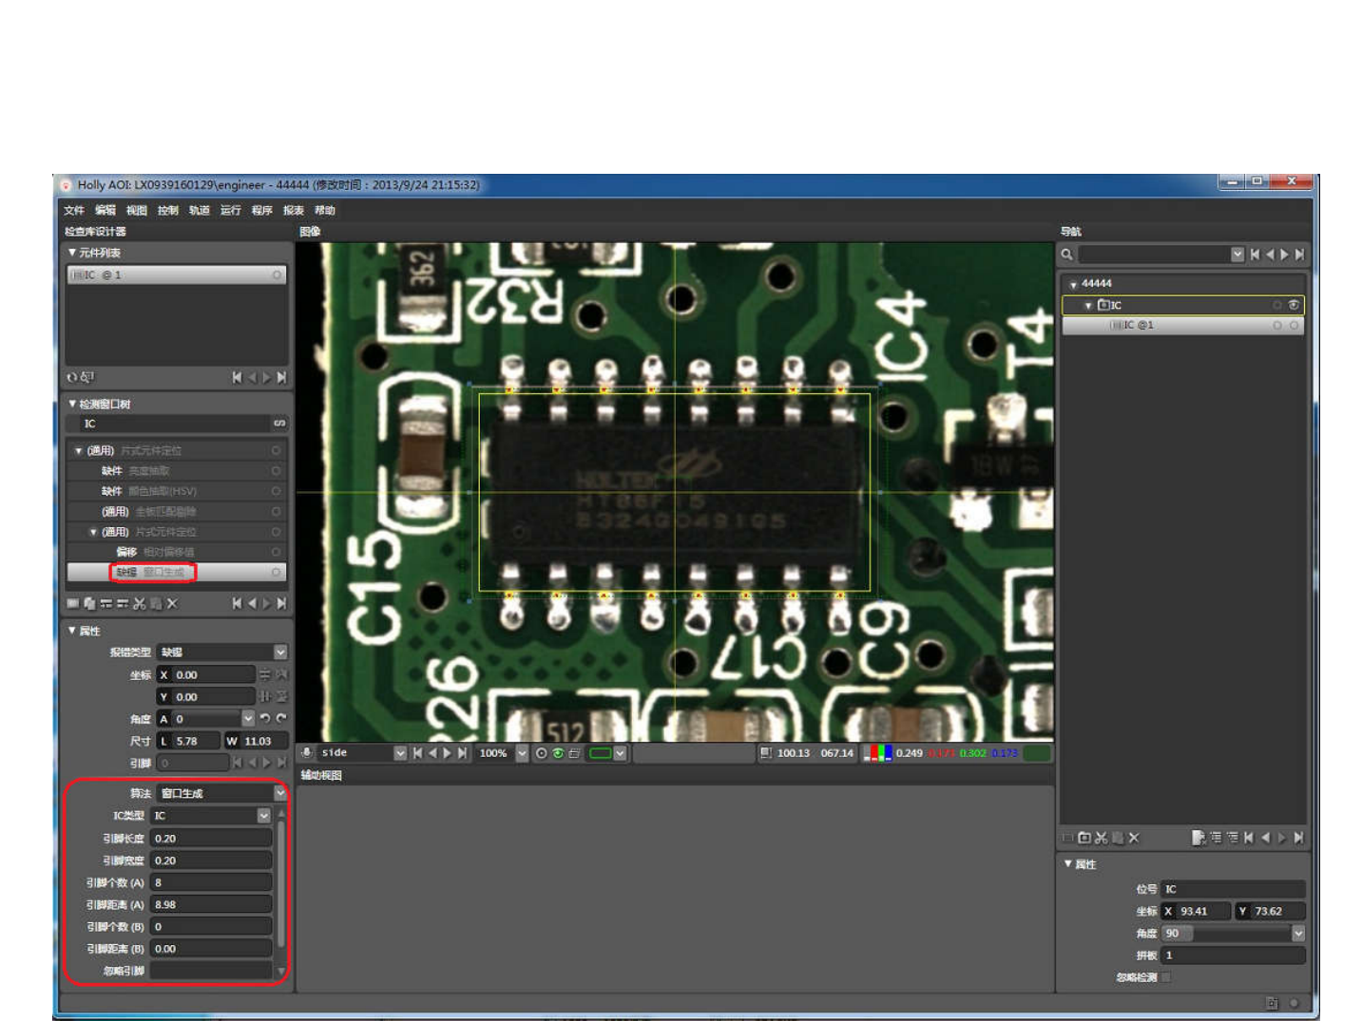Click the RGB histogram icon in image status bar
The image size is (1362, 1021).
tap(876, 753)
